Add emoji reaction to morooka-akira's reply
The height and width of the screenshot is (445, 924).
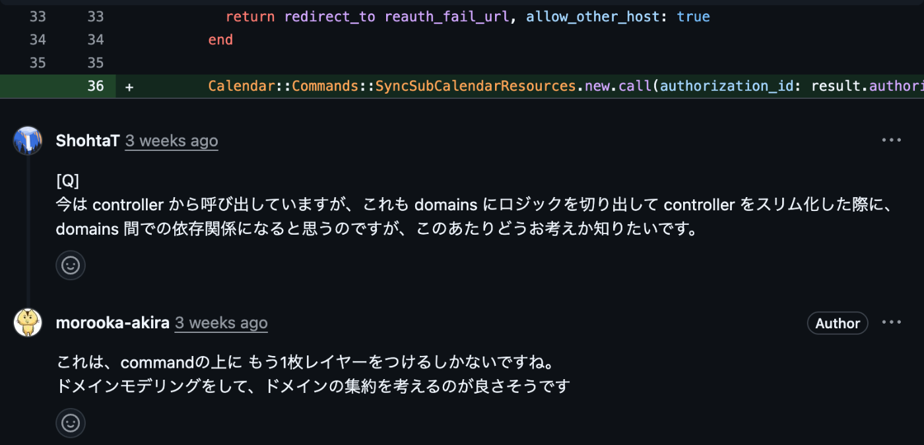click(71, 423)
